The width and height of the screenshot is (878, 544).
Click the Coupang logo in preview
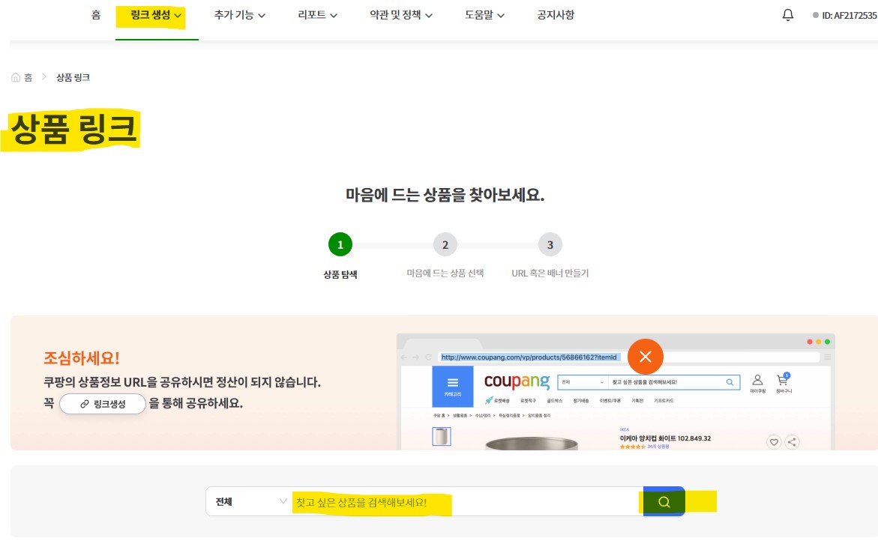coord(517,381)
